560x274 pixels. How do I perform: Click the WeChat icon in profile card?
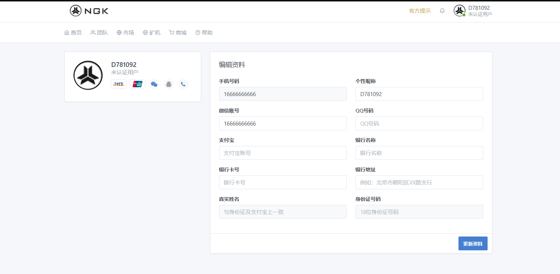coord(154,84)
